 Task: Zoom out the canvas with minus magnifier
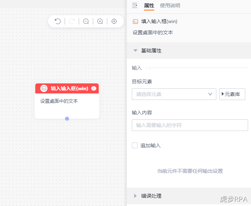tap(86, 21)
